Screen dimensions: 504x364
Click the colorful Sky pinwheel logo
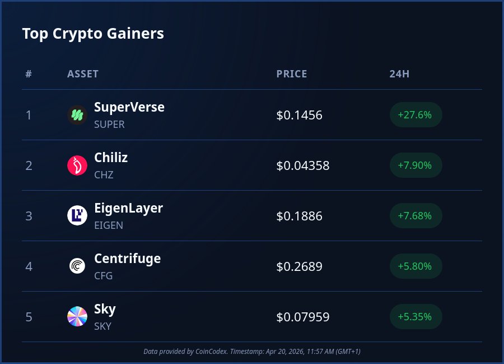(77, 317)
